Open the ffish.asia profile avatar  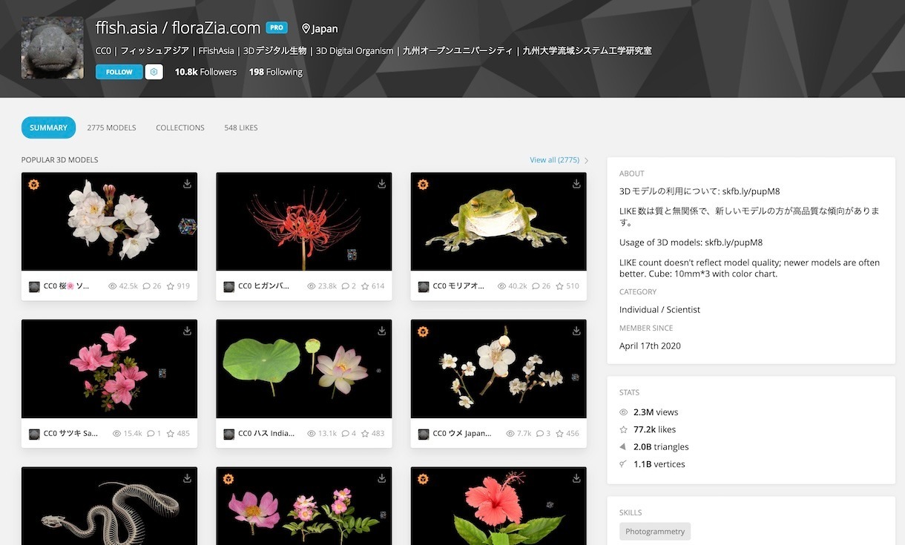[53, 48]
